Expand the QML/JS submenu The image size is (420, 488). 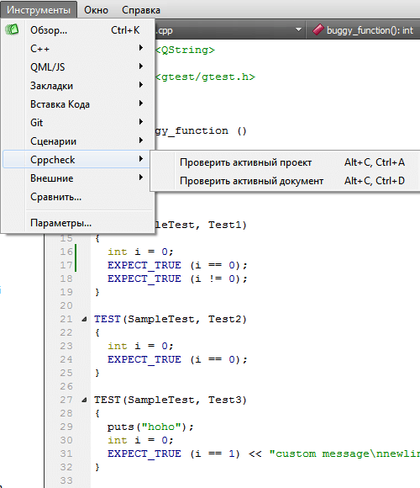pos(77,67)
